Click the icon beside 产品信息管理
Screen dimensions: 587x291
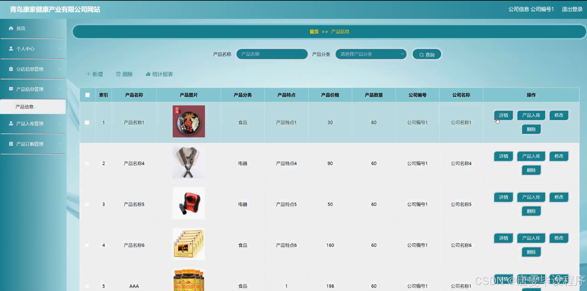click(11, 89)
